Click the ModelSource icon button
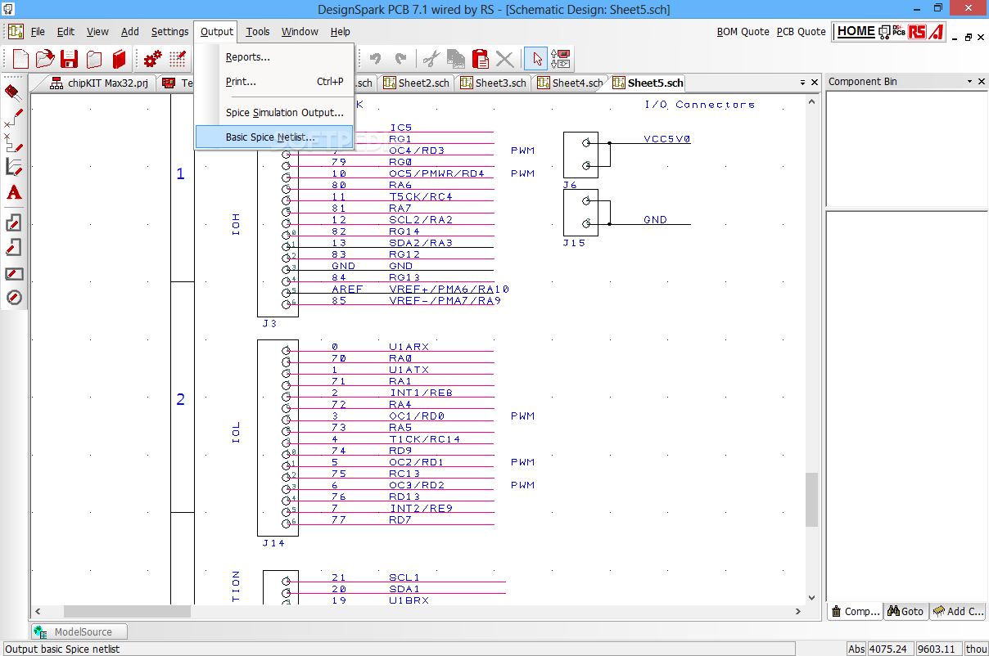The image size is (989, 656). point(80,631)
